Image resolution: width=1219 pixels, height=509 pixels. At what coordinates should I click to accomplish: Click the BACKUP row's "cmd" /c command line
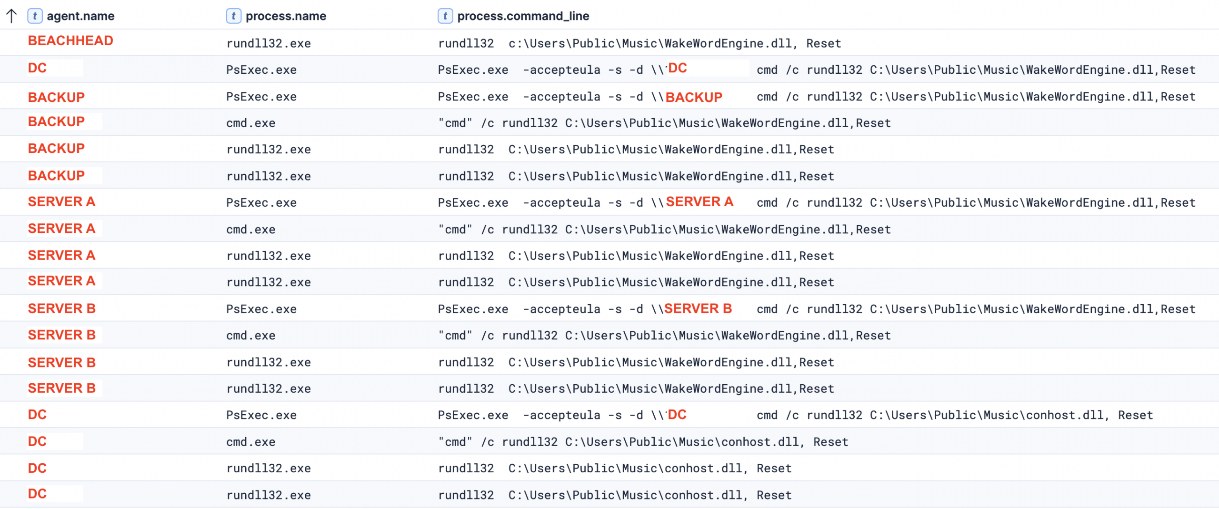coord(664,123)
